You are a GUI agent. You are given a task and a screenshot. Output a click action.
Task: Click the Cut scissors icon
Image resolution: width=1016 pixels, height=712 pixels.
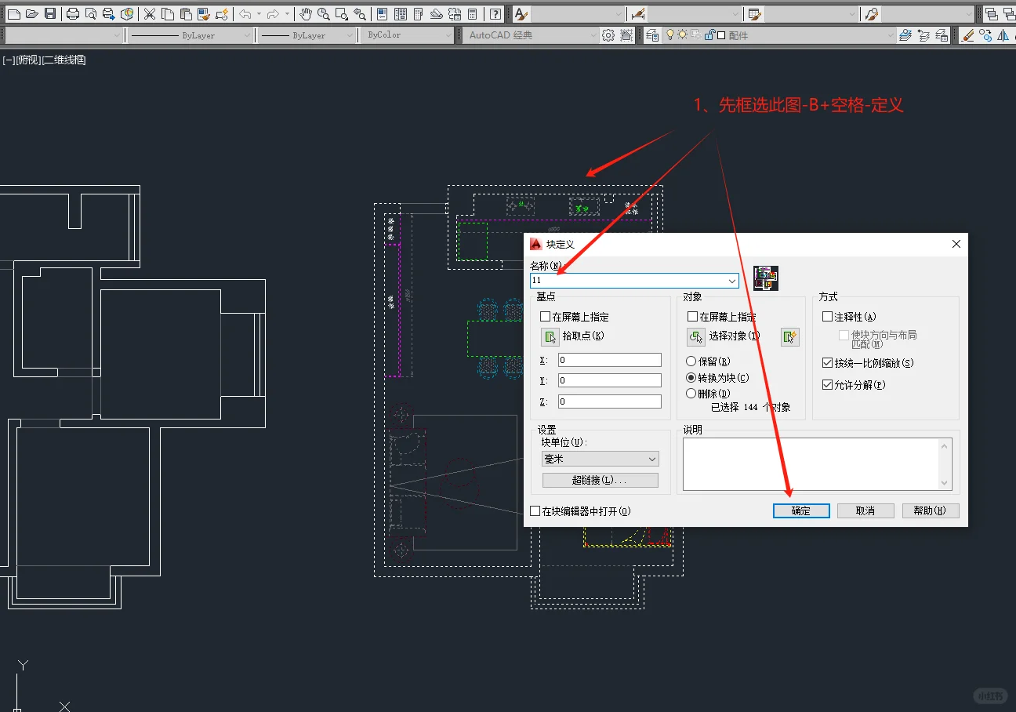(x=149, y=14)
